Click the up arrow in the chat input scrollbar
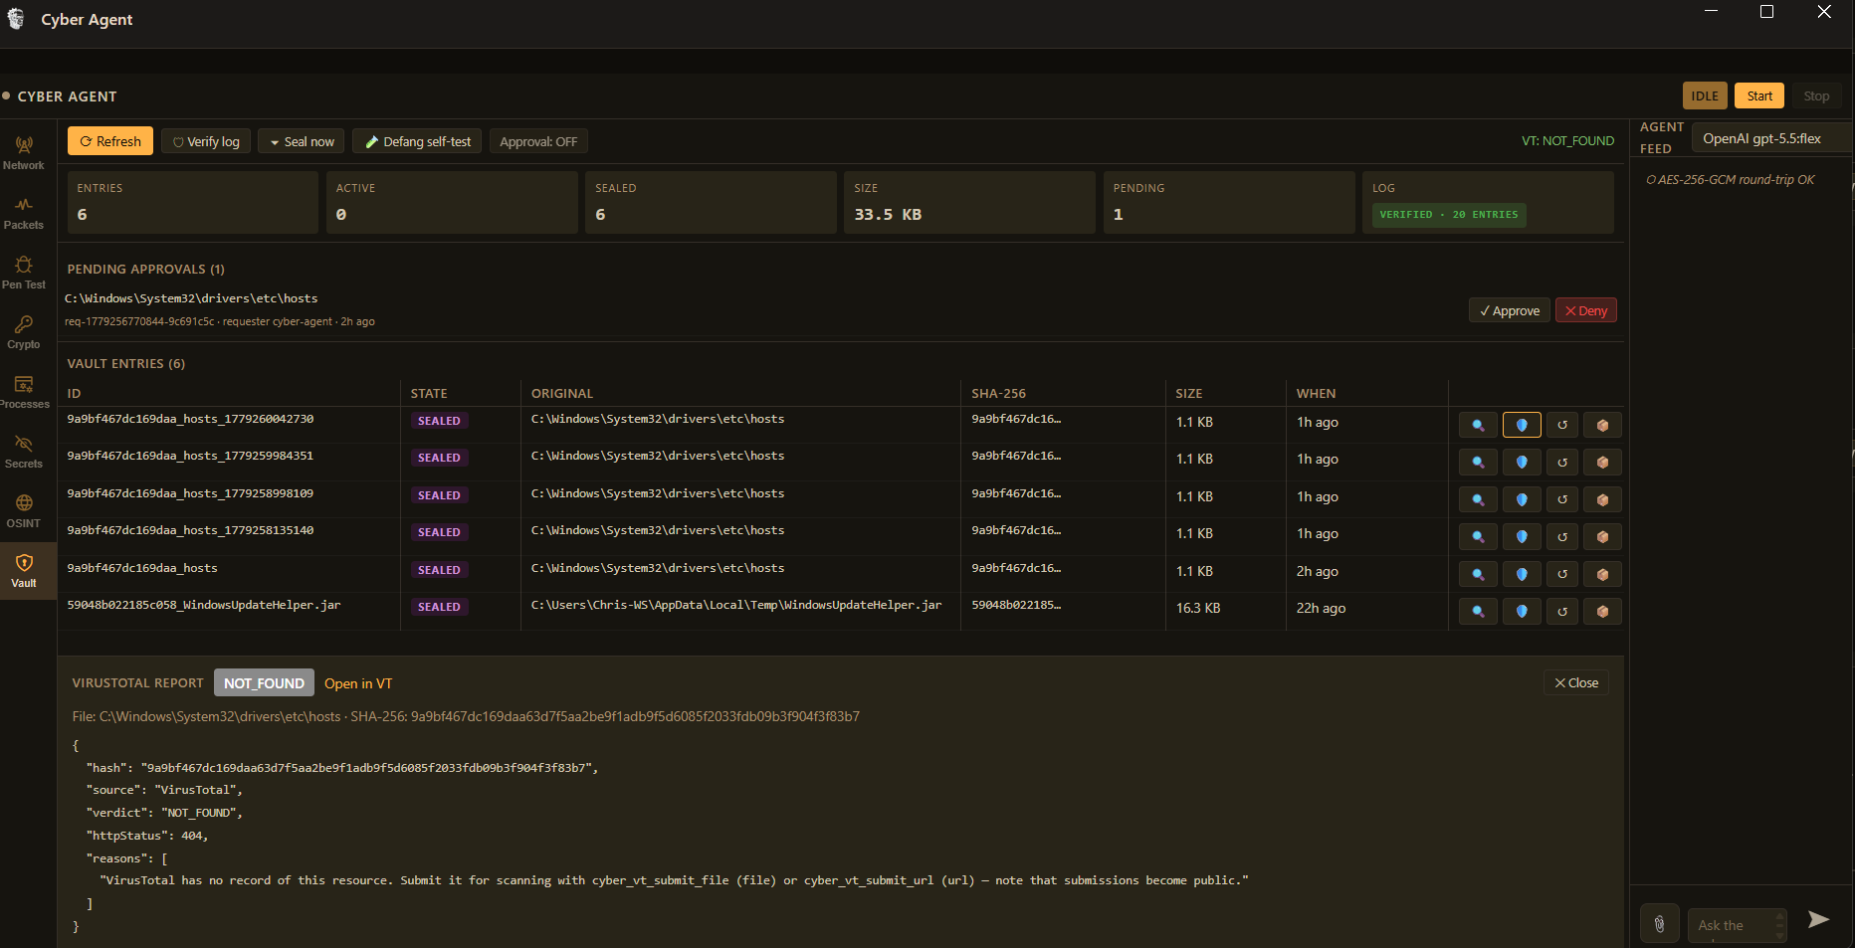The height and width of the screenshot is (948, 1855). (1779, 915)
